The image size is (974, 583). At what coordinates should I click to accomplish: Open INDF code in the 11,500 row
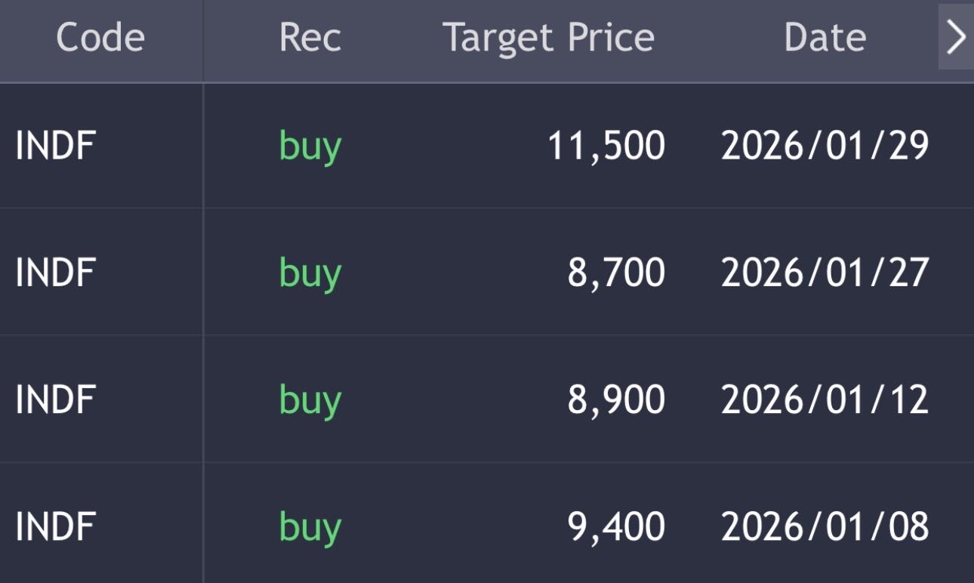[x=55, y=146]
